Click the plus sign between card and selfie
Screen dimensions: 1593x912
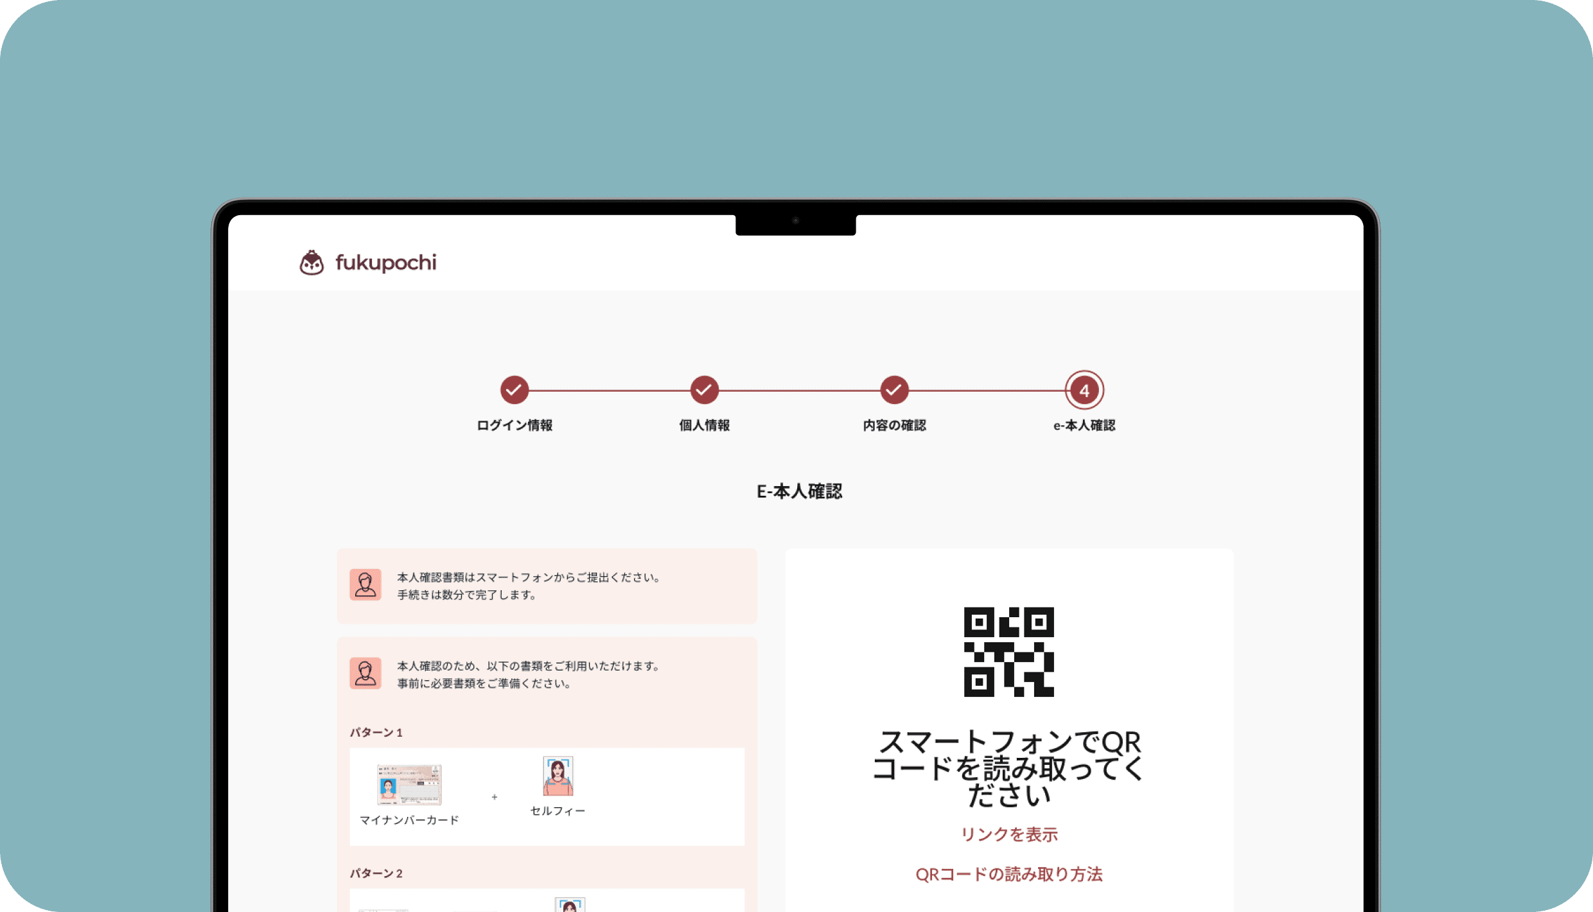[495, 797]
